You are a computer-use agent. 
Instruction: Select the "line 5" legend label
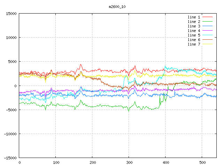(x=194, y=35)
